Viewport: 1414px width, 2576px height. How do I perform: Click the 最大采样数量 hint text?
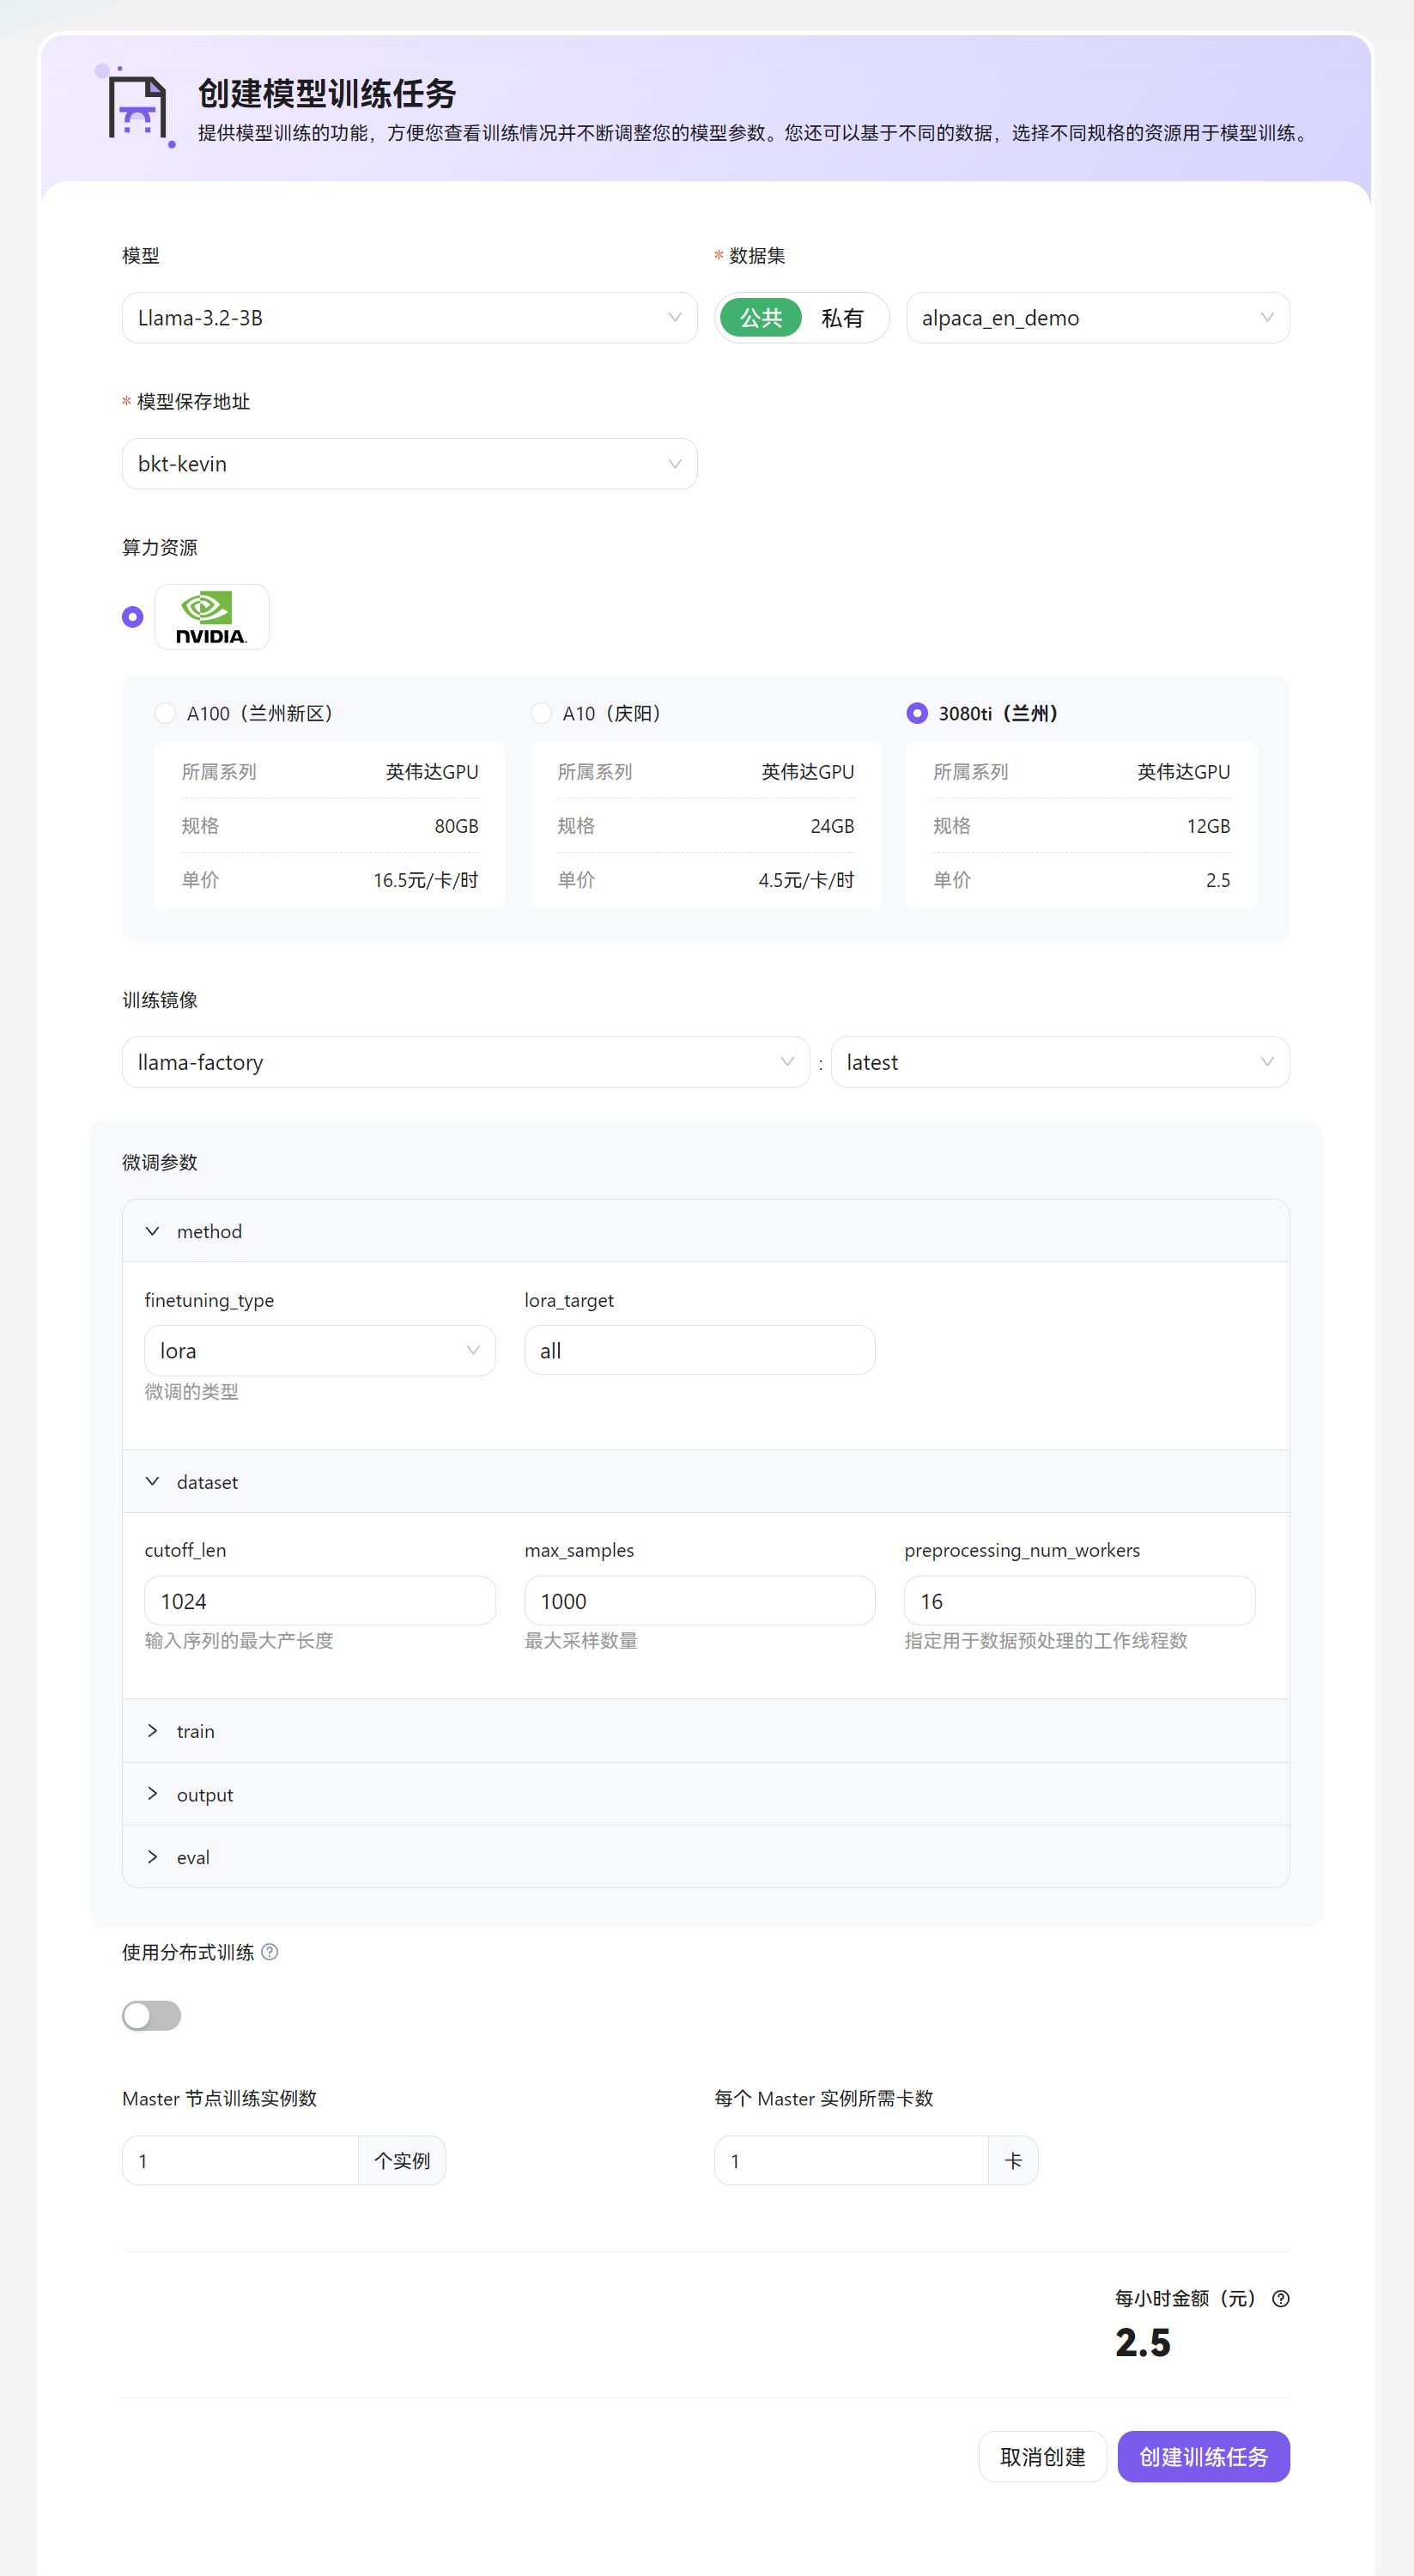(x=581, y=1641)
